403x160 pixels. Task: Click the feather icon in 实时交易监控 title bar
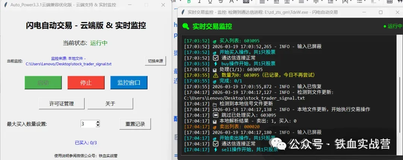point(183,12)
